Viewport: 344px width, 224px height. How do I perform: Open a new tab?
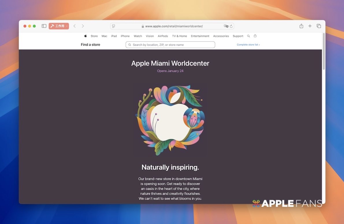coord(310,26)
